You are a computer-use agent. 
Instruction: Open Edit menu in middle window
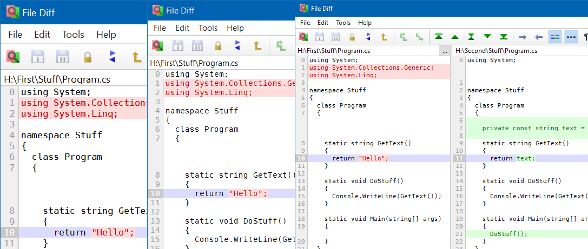183,28
